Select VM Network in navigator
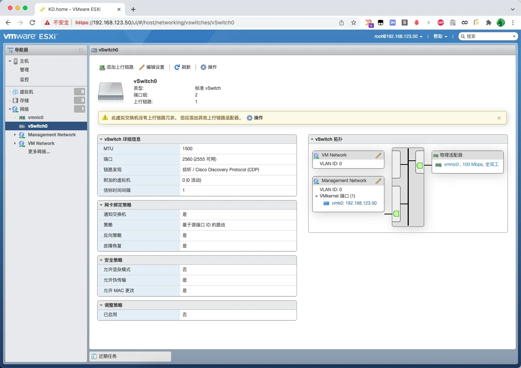Viewport: 521px width, 368px height. point(41,143)
